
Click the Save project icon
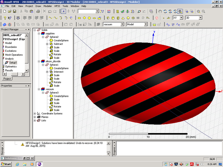(14, 11)
